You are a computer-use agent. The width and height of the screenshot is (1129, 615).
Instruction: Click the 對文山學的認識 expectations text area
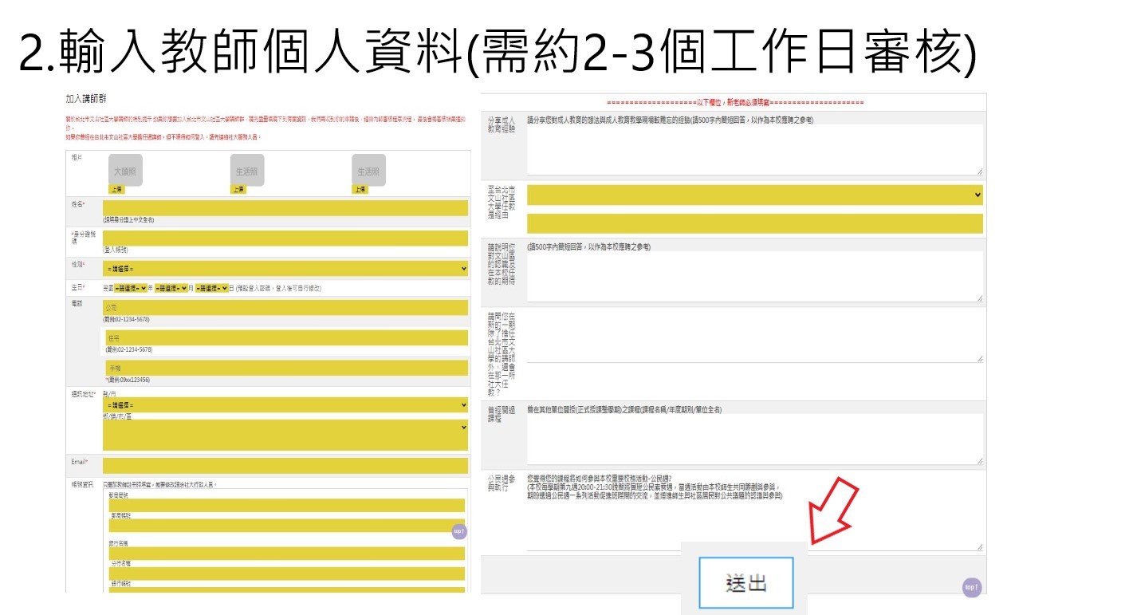pyautogui.click(x=755, y=277)
